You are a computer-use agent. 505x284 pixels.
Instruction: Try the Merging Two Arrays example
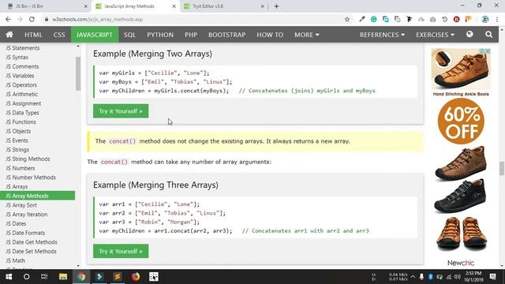(121, 110)
